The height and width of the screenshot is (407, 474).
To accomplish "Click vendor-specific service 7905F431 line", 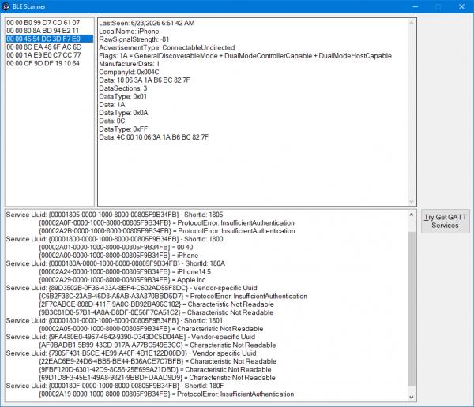I will [131, 353].
